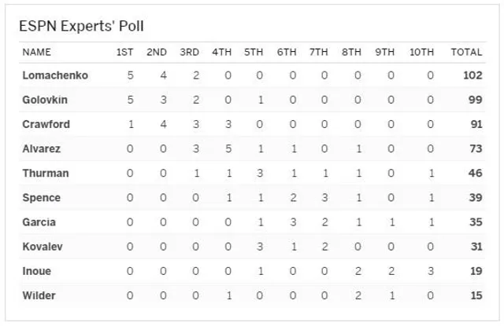Select the Garcia name cell

pyautogui.click(x=41, y=222)
